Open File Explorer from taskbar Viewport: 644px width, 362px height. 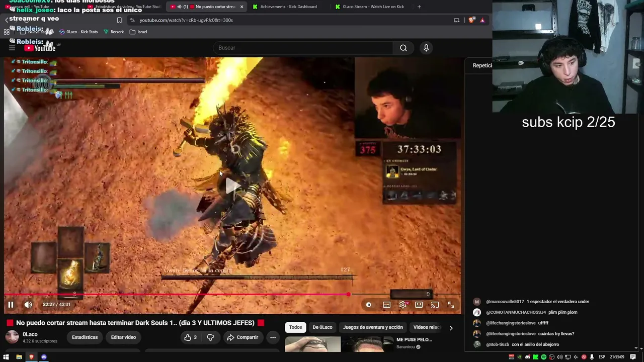coord(19,357)
